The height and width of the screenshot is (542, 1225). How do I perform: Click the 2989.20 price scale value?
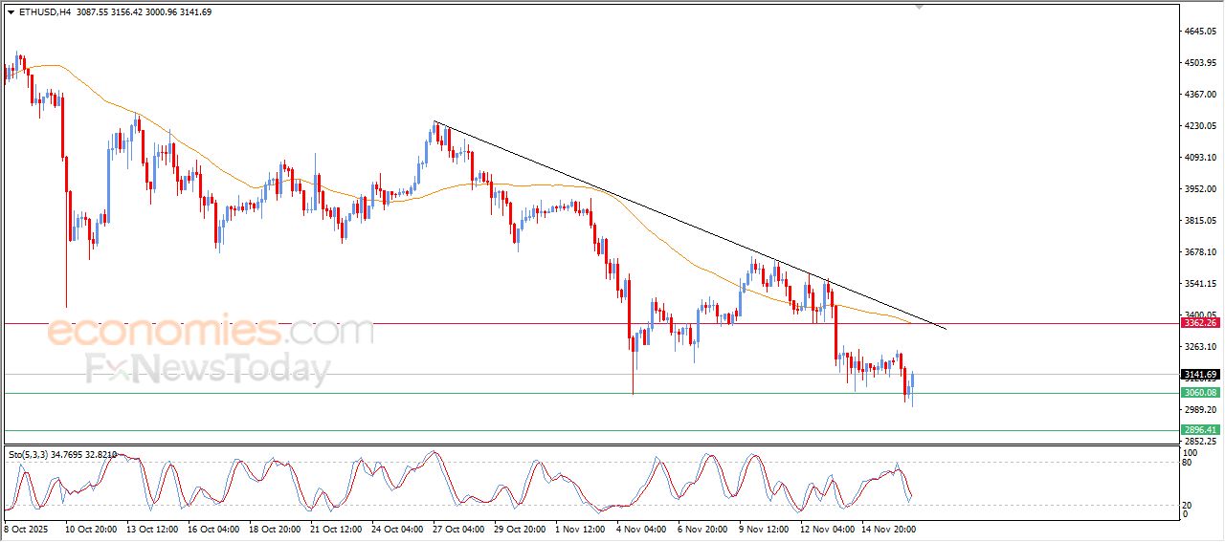pyautogui.click(x=1200, y=410)
